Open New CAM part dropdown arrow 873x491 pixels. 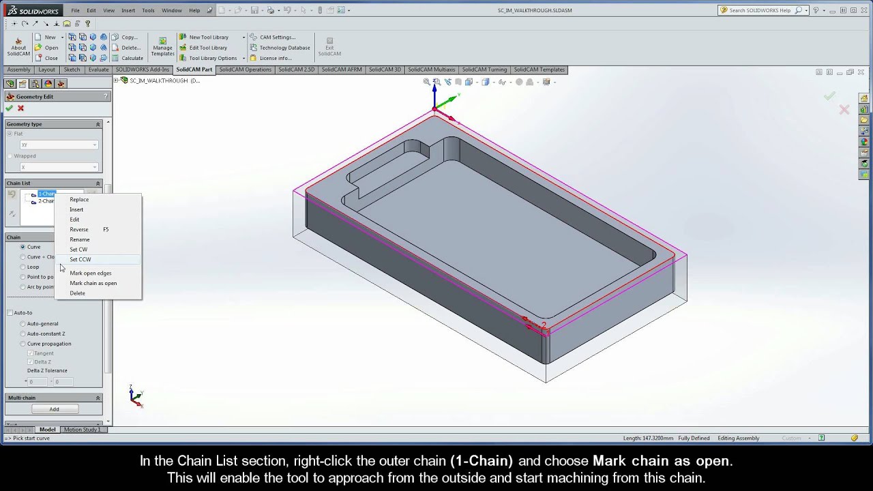click(x=62, y=38)
